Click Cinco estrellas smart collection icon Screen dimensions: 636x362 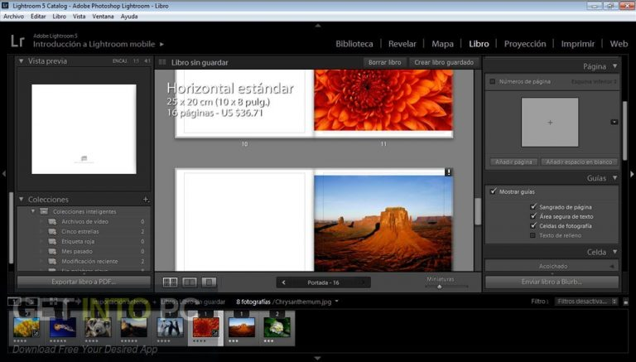pos(52,231)
